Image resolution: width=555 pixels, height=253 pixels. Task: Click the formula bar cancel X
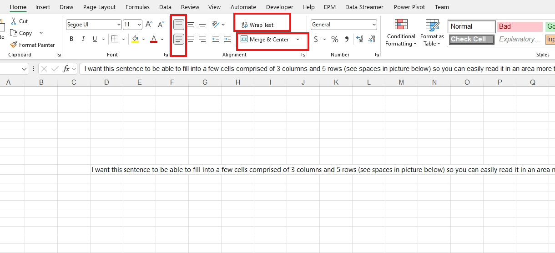(x=44, y=69)
